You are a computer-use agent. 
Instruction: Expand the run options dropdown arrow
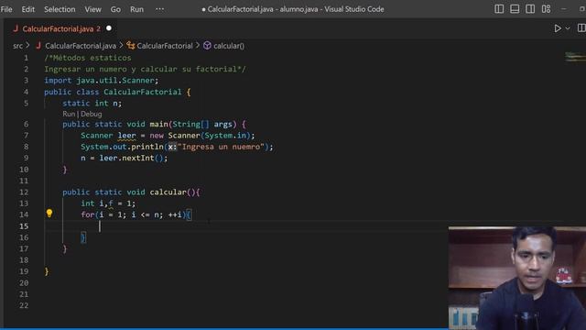(x=568, y=28)
